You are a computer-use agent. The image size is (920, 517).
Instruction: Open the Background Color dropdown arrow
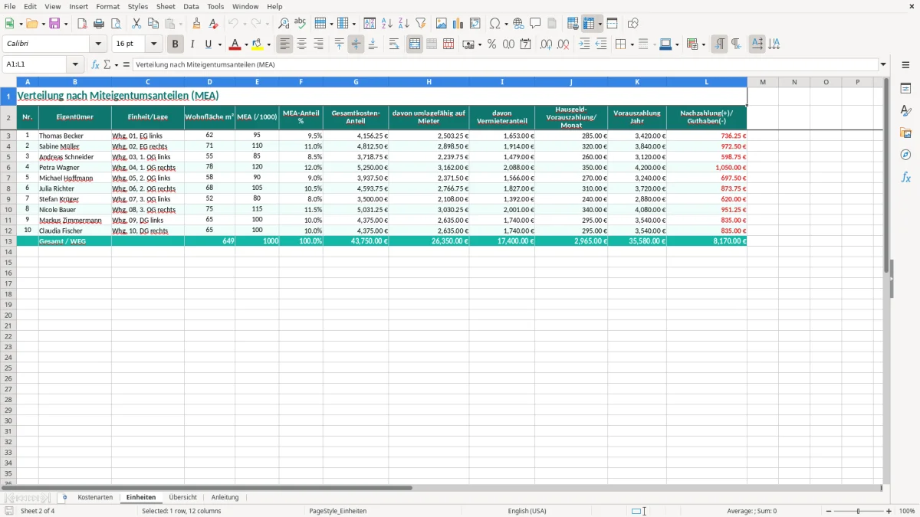coord(268,44)
